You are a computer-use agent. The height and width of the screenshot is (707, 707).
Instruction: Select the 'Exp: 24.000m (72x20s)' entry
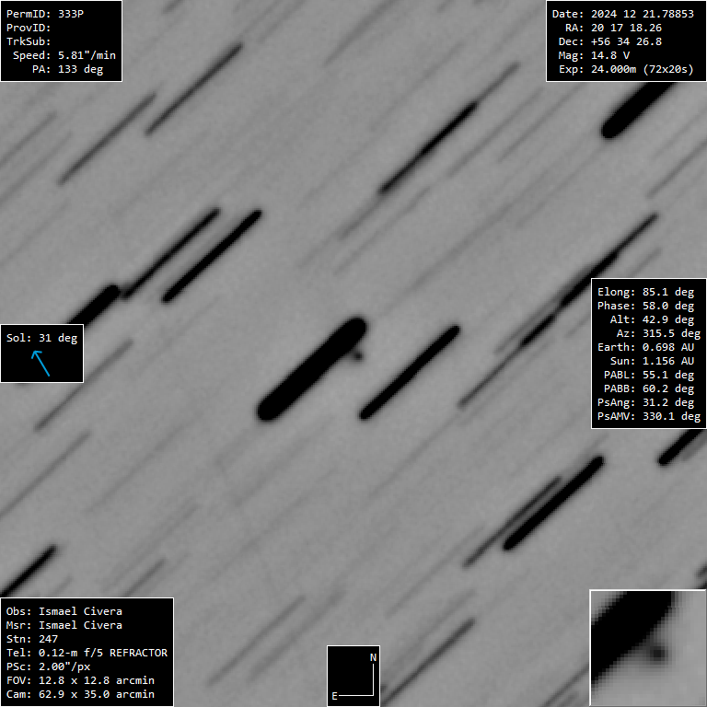tap(626, 69)
